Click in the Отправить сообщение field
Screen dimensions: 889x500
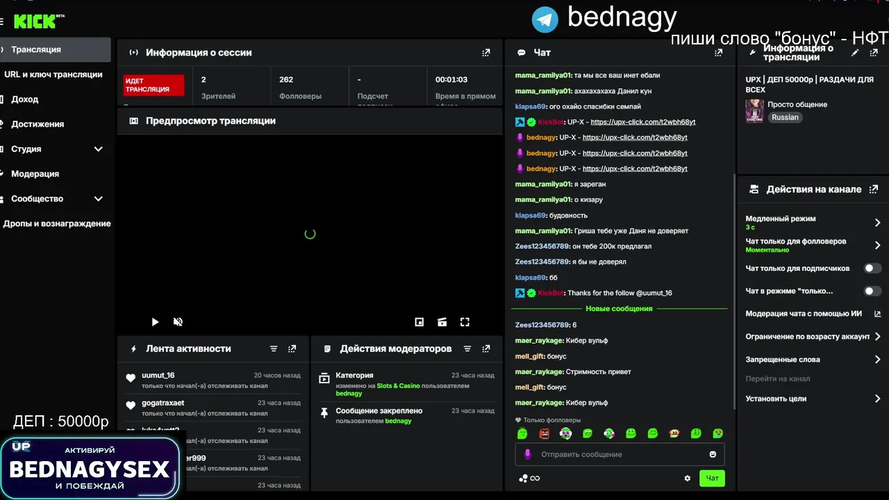[620, 454]
